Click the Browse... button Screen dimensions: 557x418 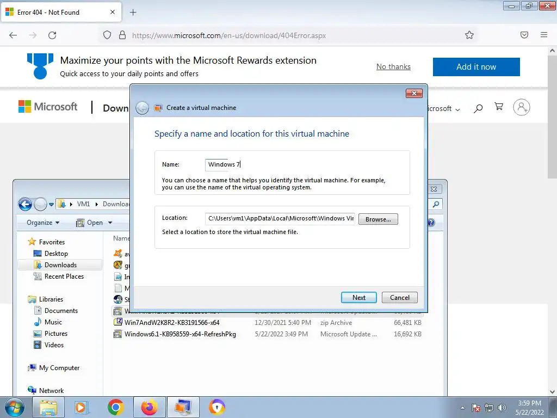(x=378, y=219)
